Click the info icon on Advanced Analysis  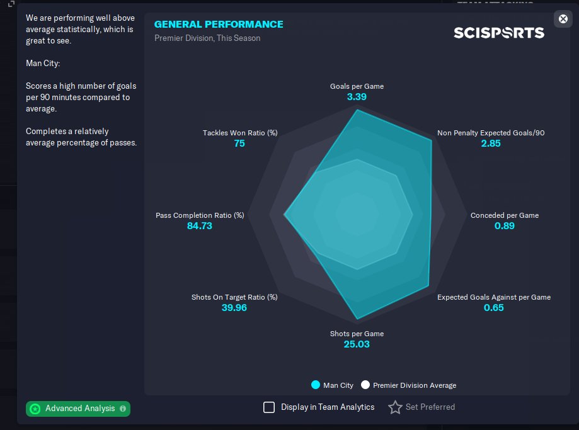[x=123, y=409]
